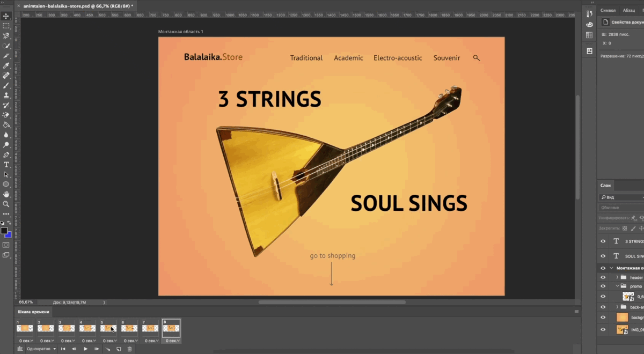Viewport: 644px width, 354px height.
Task: Open the looping options Однократно dropdown
Action: coord(41,349)
